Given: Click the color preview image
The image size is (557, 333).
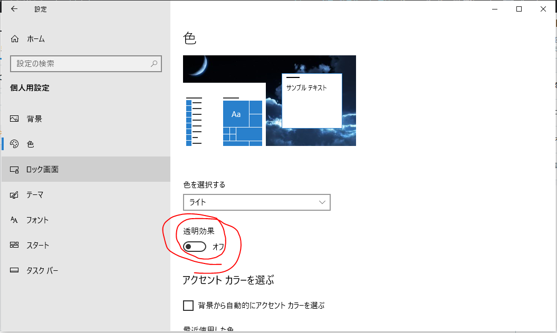Looking at the screenshot, I should pos(269,101).
